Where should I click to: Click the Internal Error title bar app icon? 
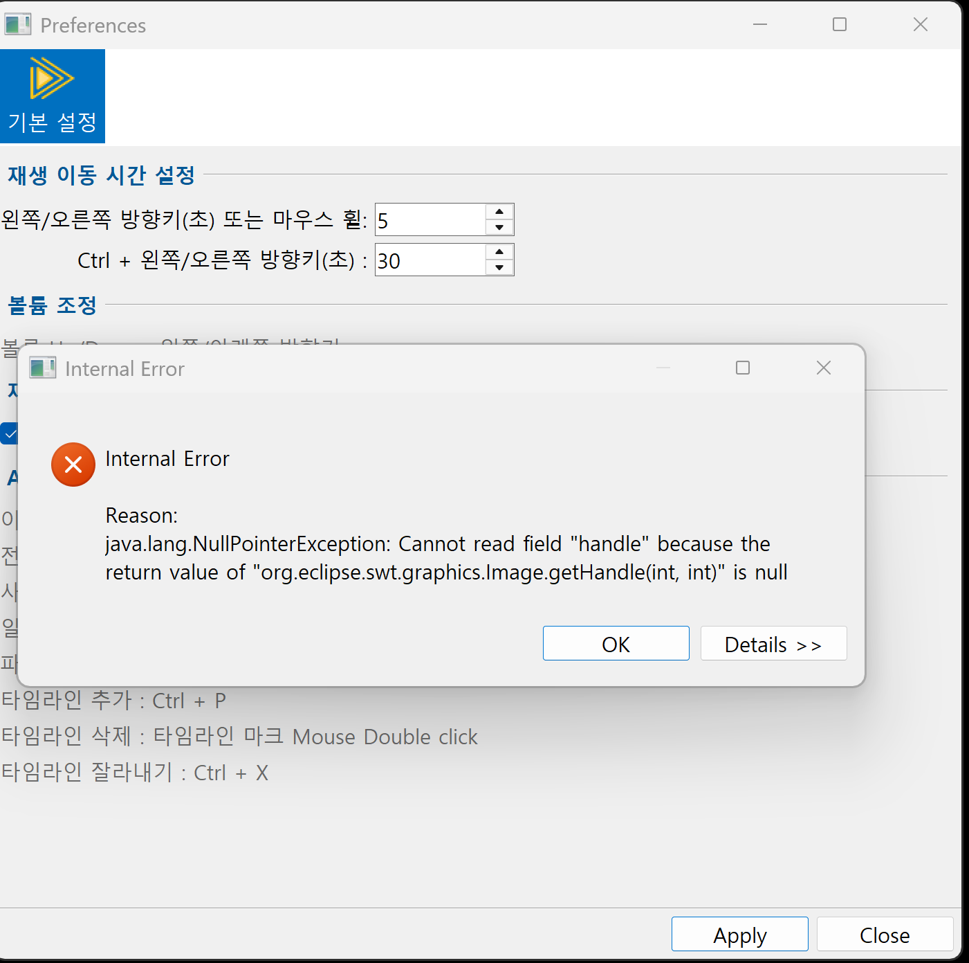(x=43, y=368)
